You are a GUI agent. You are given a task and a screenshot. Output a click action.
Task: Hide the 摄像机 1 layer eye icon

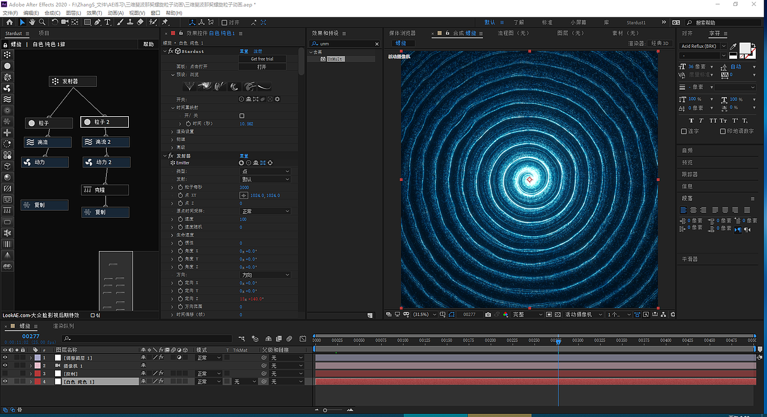pos(5,365)
